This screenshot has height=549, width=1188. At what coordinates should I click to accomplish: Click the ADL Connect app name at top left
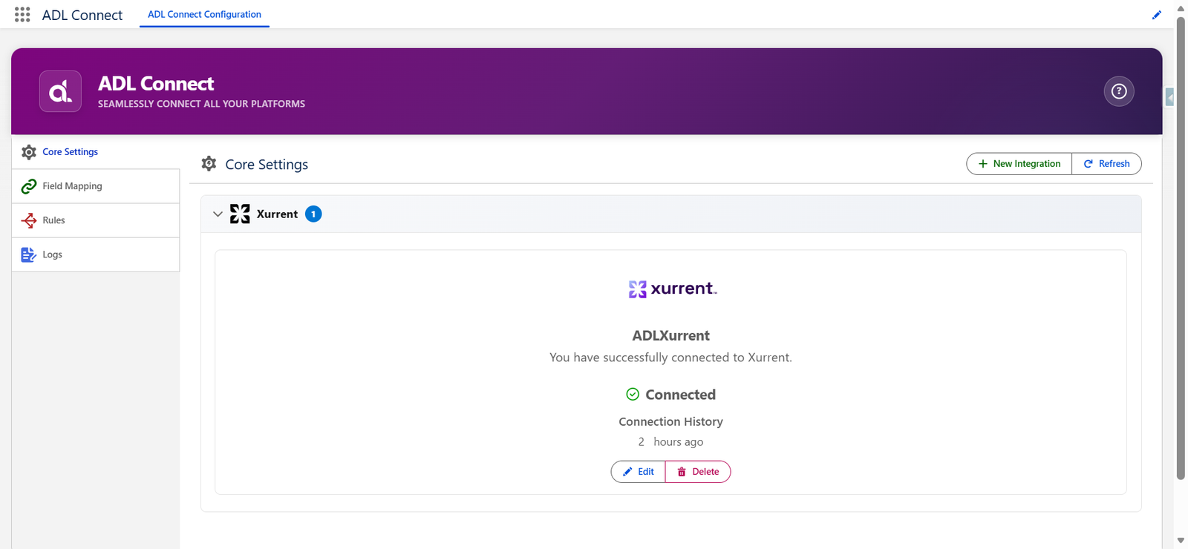(x=82, y=15)
